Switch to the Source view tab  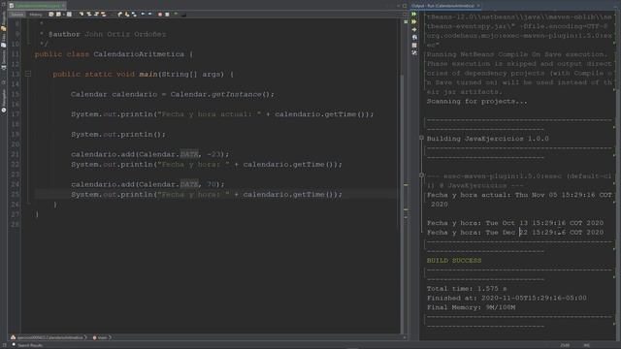[17, 15]
